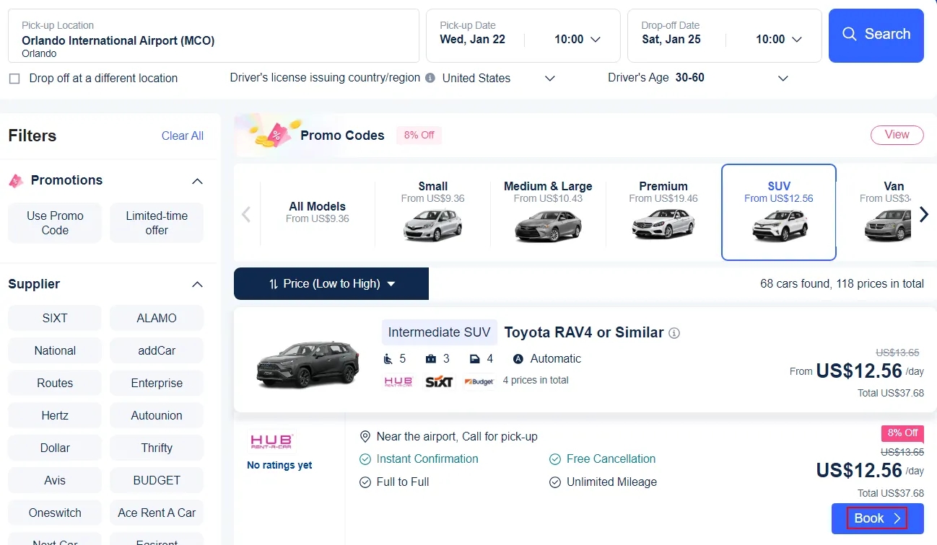
Task: Click the passenger seats icon on the RAV4 card
Action: [388, 358]
